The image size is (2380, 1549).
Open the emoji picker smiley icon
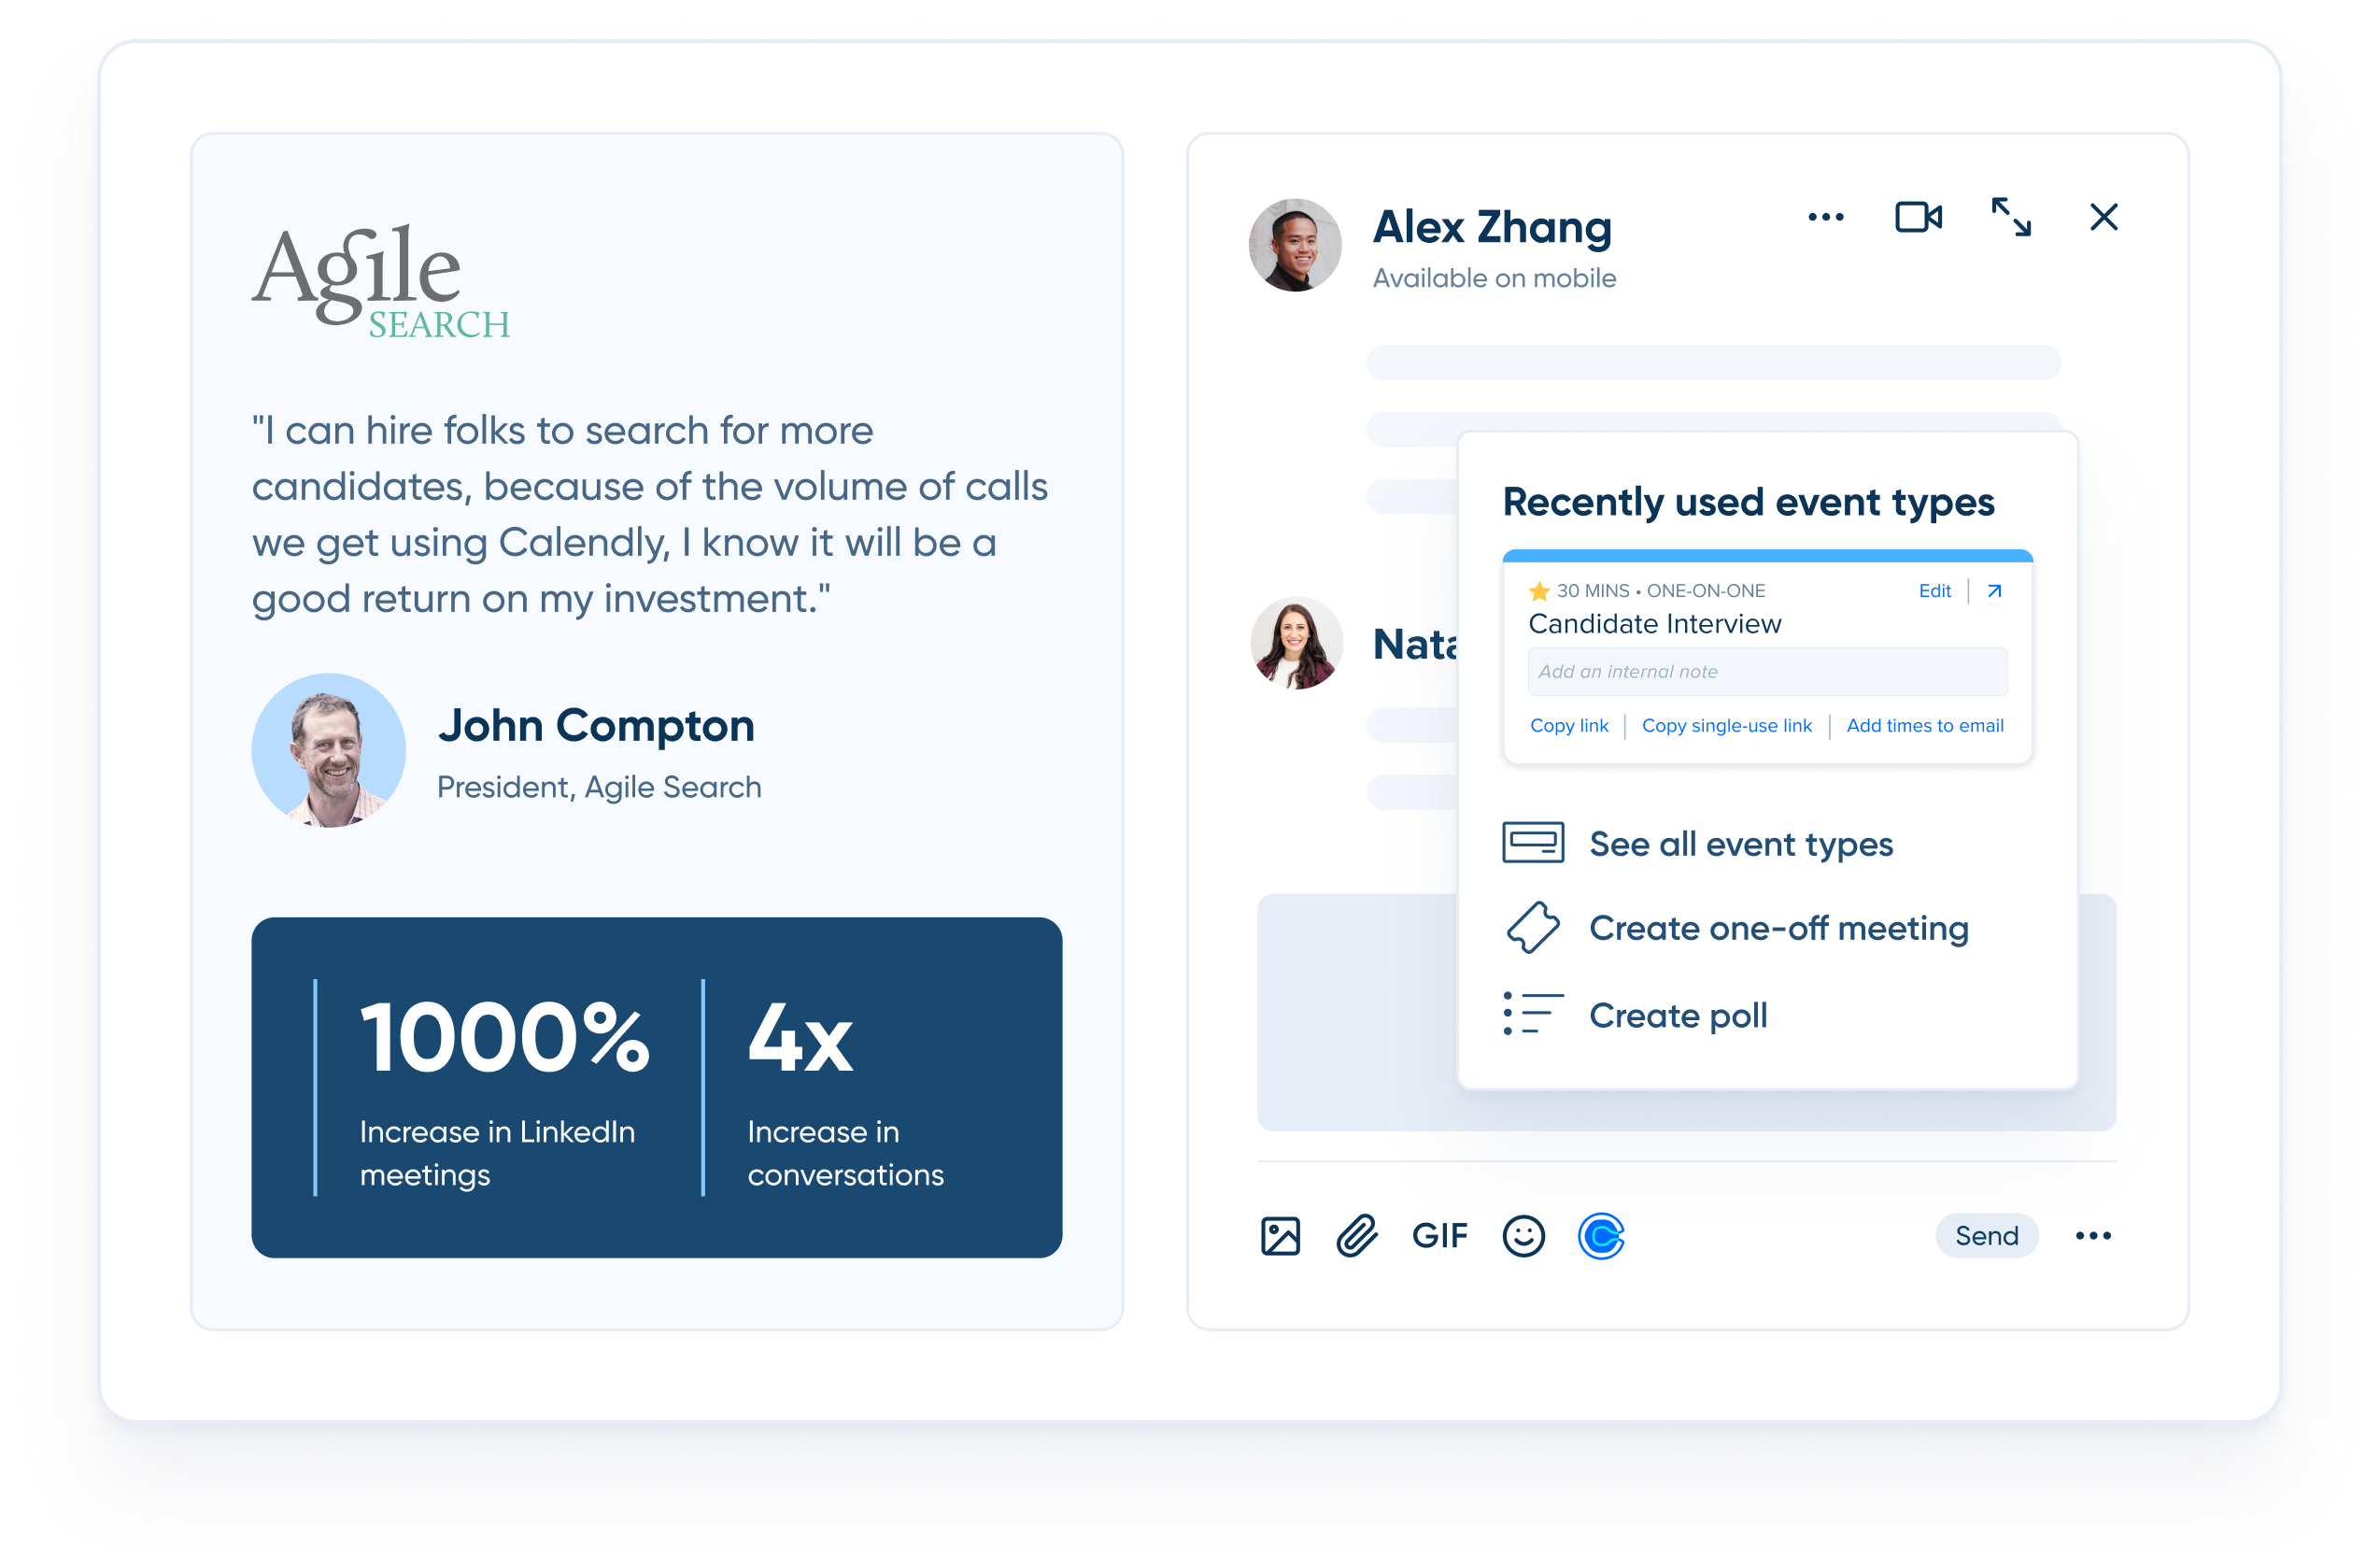(x=1523, y=1236)
